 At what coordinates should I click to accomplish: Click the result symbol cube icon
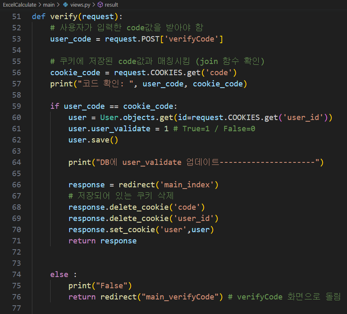tap(100, 5)
